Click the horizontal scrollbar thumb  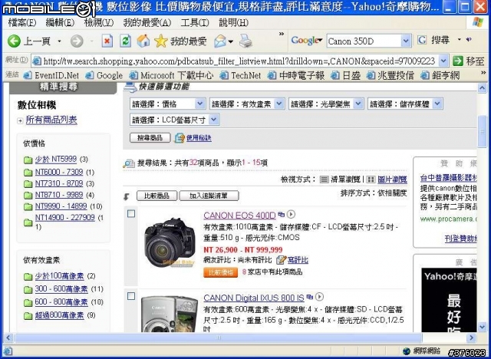(218, 338)
